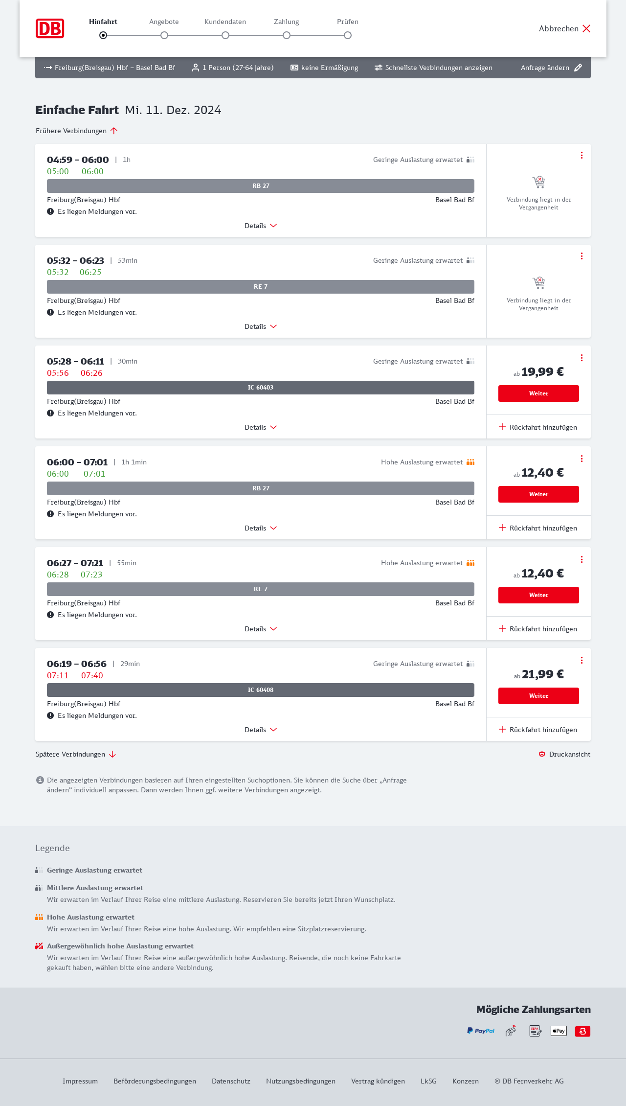Expand details for the IC 60408 connection

(261, 730)
